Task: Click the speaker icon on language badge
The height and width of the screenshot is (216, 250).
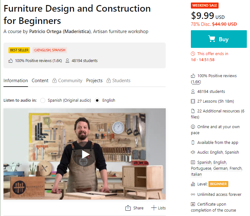Action: (36, 50)
